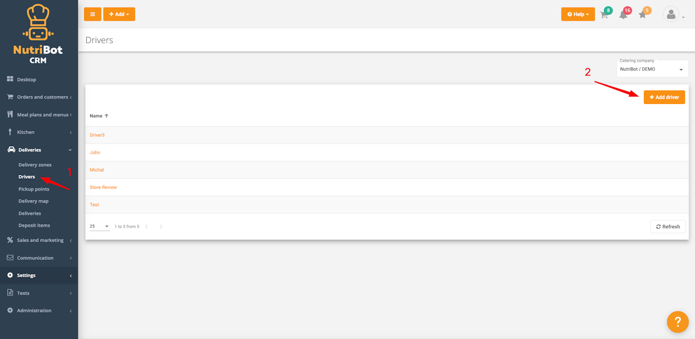The image size is (695, 339).
Task: Go to next page arrow
Action: pos(161,227)
